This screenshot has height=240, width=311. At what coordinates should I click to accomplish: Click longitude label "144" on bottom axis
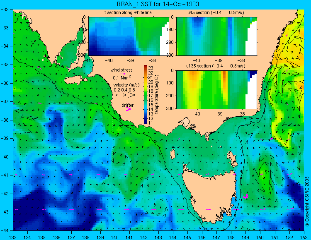(x=173, y=237)
